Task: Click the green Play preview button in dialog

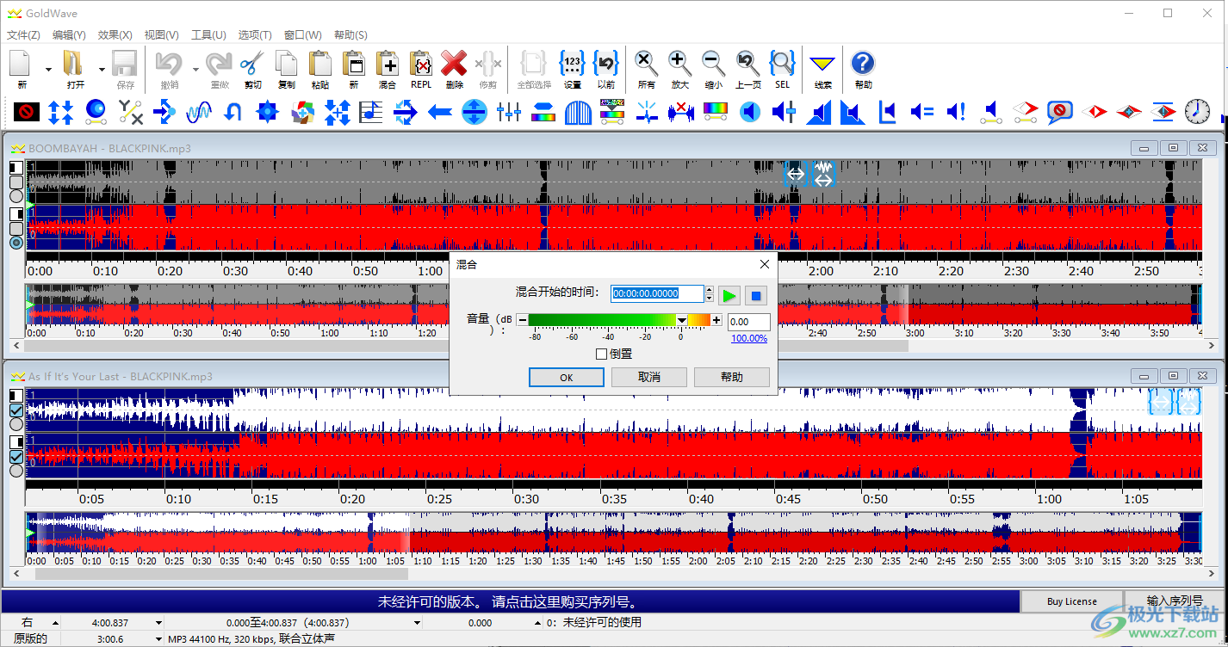Action: coord(729,296)
